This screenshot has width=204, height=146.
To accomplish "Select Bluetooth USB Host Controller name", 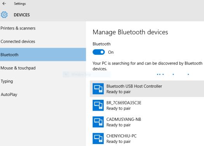I will 134,86.
